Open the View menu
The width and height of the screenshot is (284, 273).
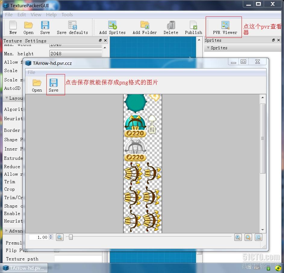(x=36, y=14)
